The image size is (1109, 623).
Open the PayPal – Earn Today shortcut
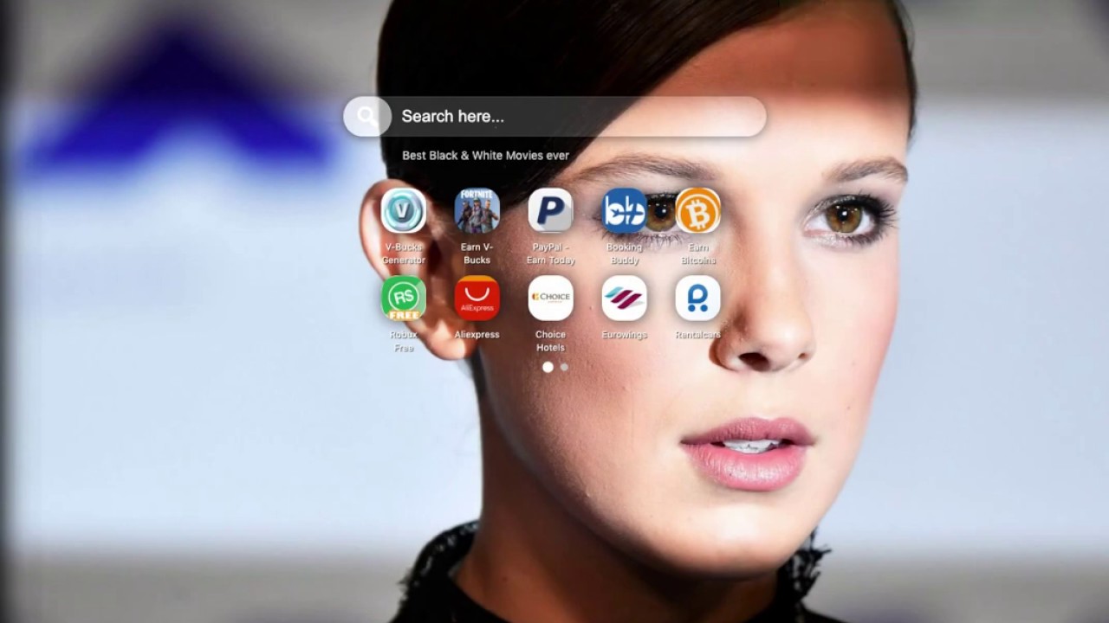pyautogui.click(x=550, y=209)
